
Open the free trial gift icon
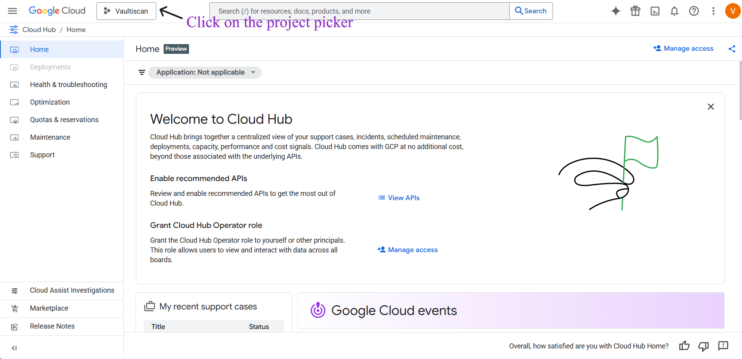[635, 11]
